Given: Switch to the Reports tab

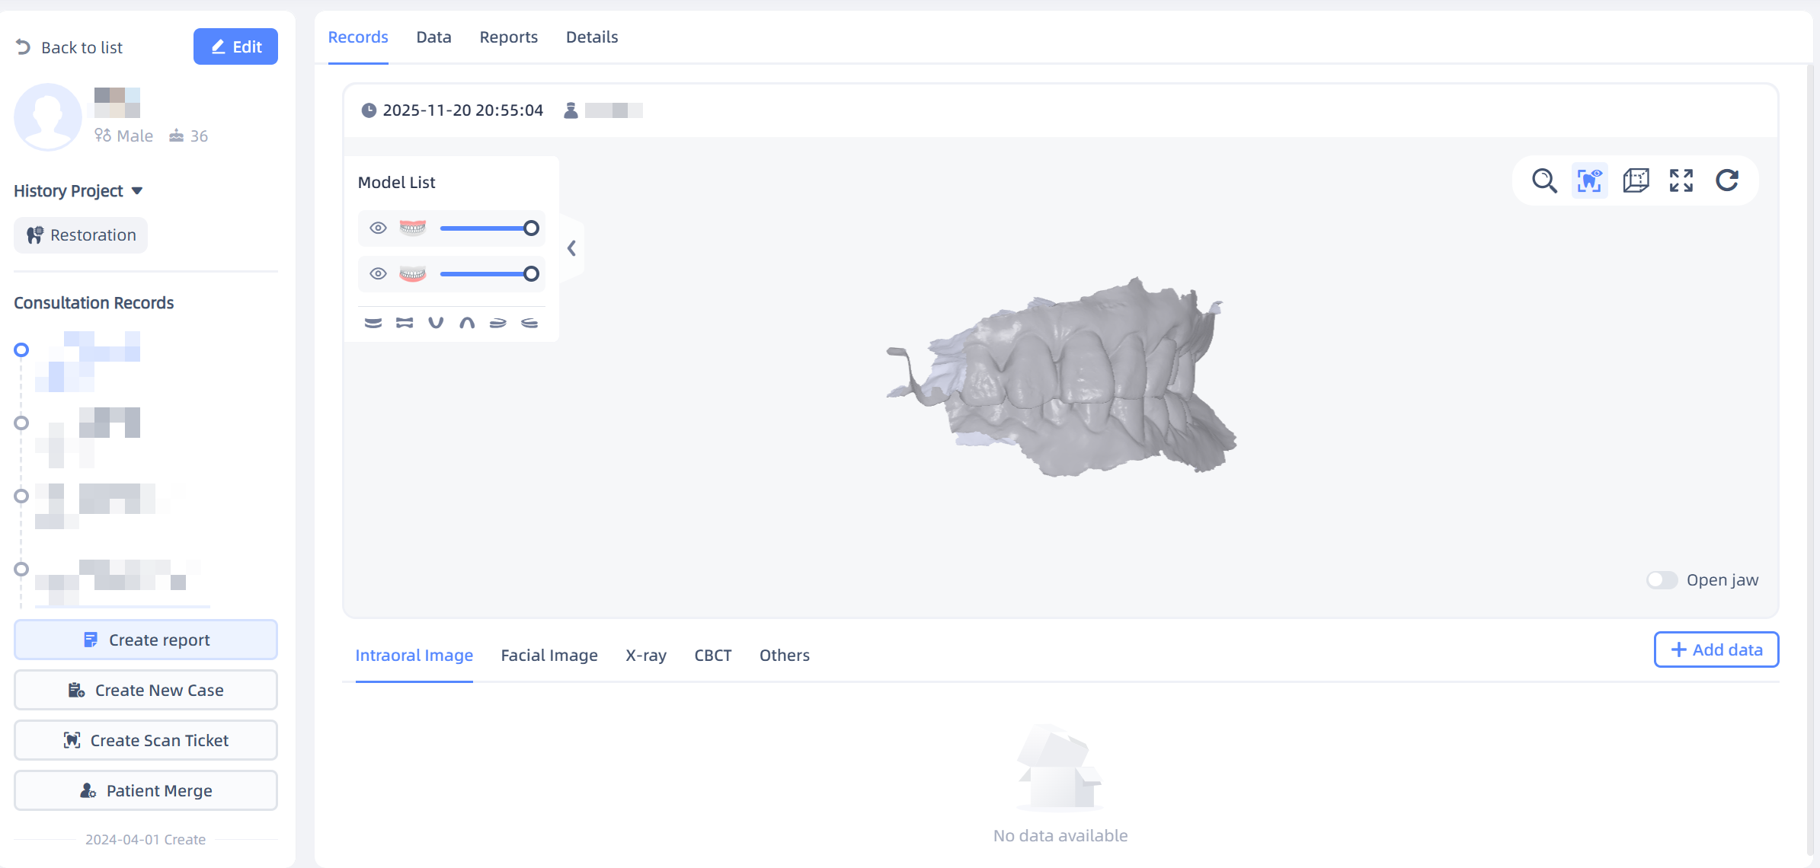Looking at the screenshot, I should (x=508, y=37).
